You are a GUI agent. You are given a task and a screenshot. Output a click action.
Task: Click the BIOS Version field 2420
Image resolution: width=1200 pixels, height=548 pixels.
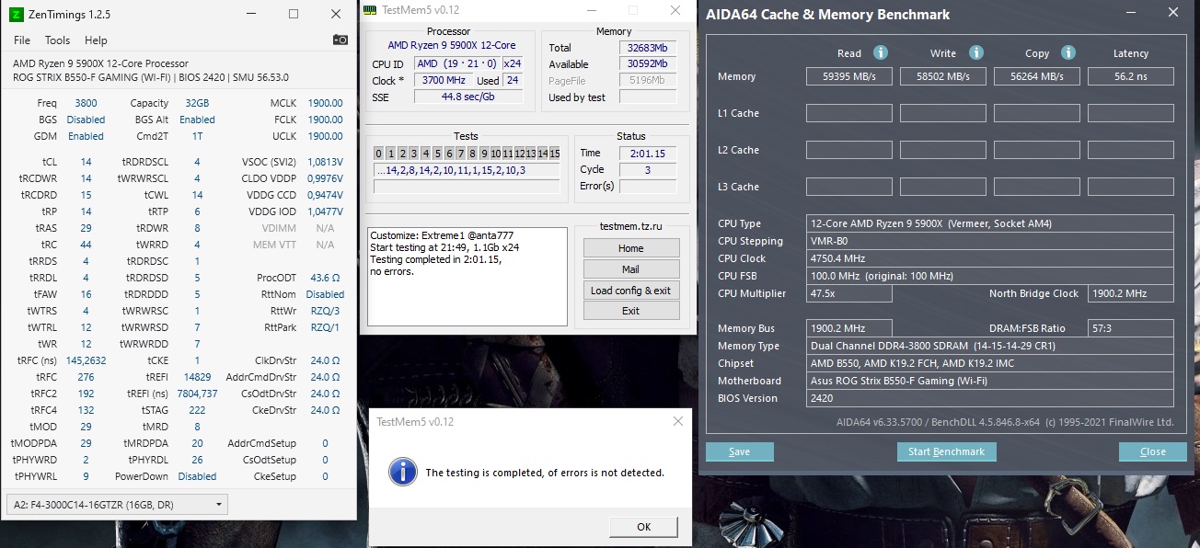(x=990, y=398)
